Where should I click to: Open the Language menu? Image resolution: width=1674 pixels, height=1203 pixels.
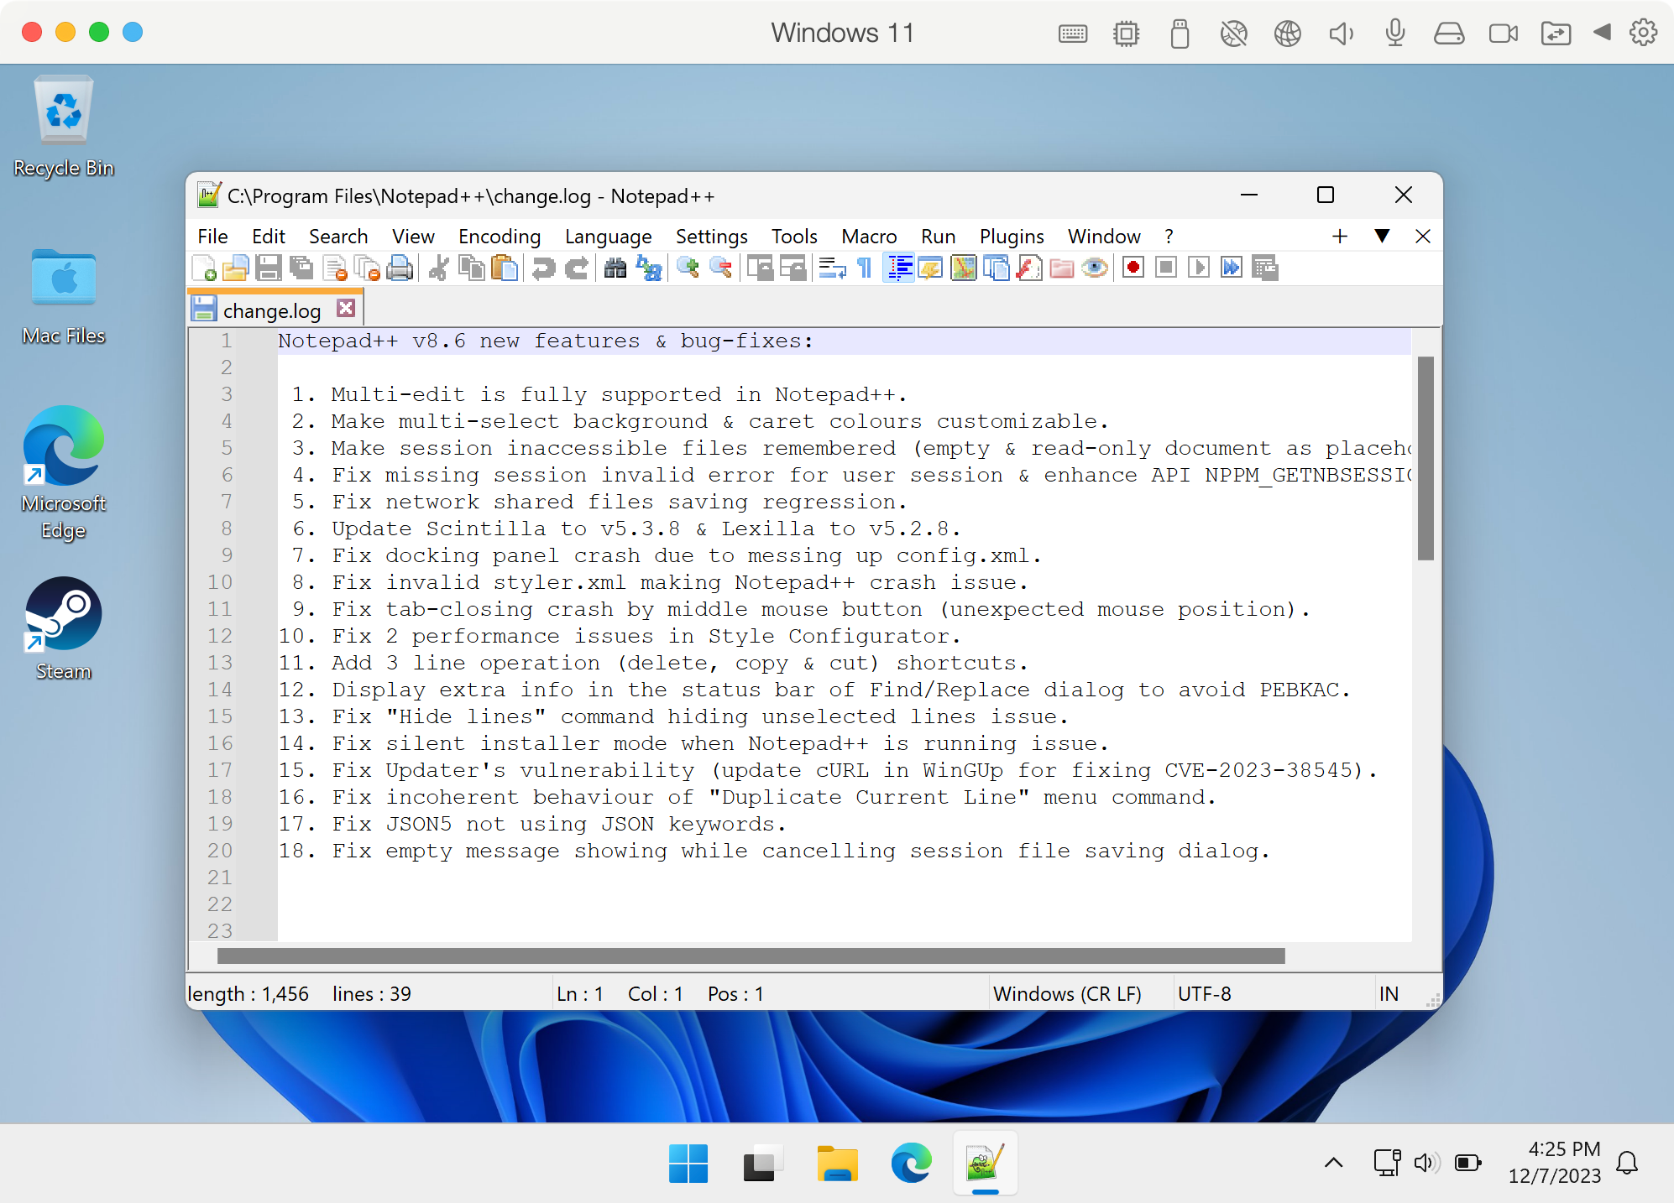tap(609, 237)
